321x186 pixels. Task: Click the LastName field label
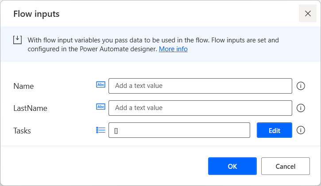pyautogui.click(x=30, y=108)
